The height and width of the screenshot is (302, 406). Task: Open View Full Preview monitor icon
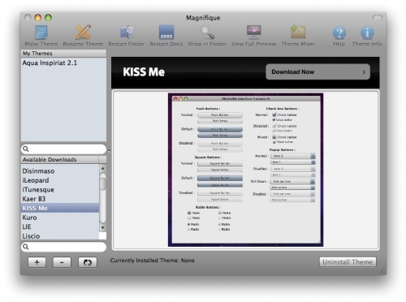253,32
